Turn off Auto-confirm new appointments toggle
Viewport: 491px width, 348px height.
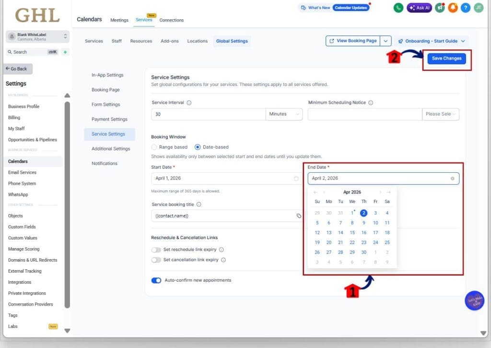coord(156,280)
